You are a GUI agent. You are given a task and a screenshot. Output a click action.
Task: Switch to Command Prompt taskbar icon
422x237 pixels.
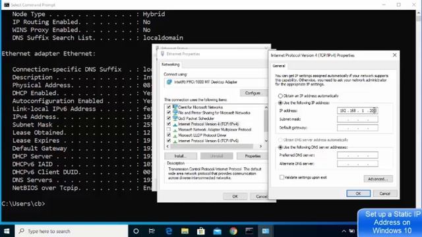[249, 231]
